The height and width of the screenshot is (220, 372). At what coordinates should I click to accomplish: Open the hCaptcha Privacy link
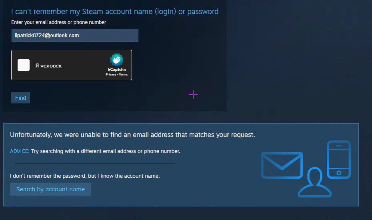tap(111, 74)
